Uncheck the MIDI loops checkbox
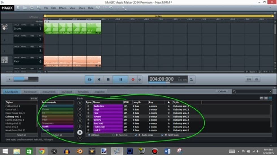Image resolution: width=277 pixels, height=155 pixels. pyautogui.click(x=162, y=135)
